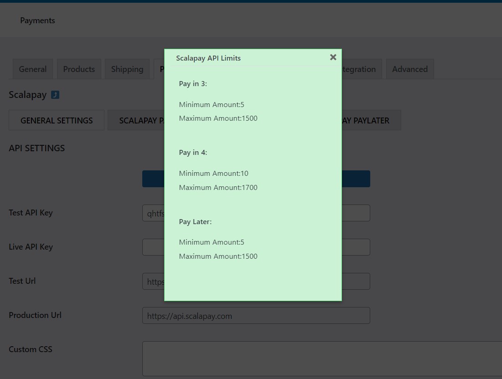502x379 pixels.
Task: Click the 'Production Url' label
Action: click(35, 315)
